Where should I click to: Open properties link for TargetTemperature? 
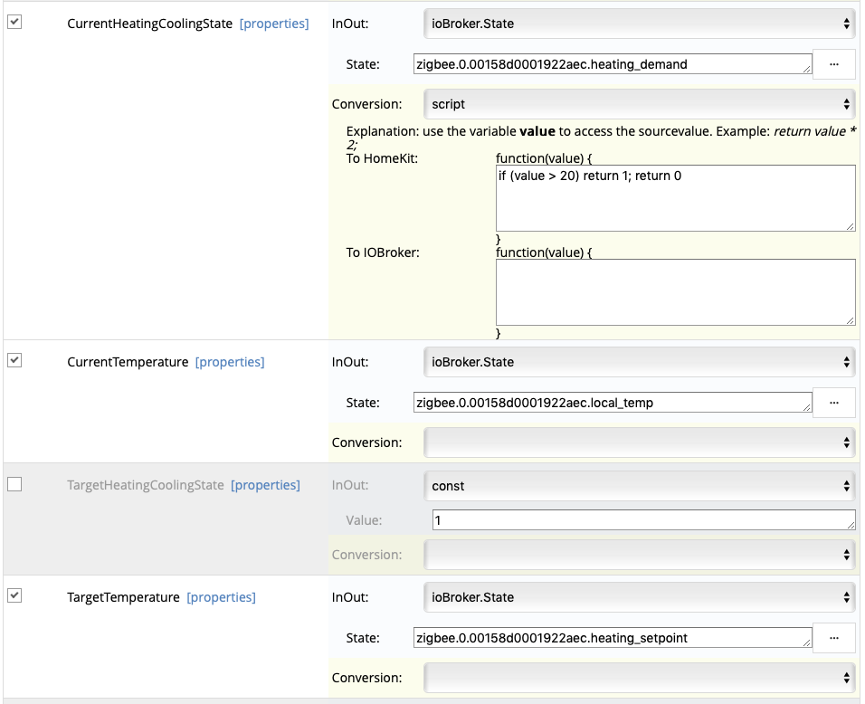[221, 597]
